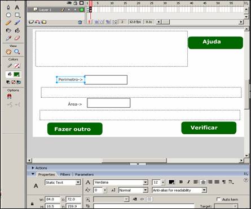Click the Ajuda button on stage
The width and height of the screenshot is (251, 209).
pos(215,43)
